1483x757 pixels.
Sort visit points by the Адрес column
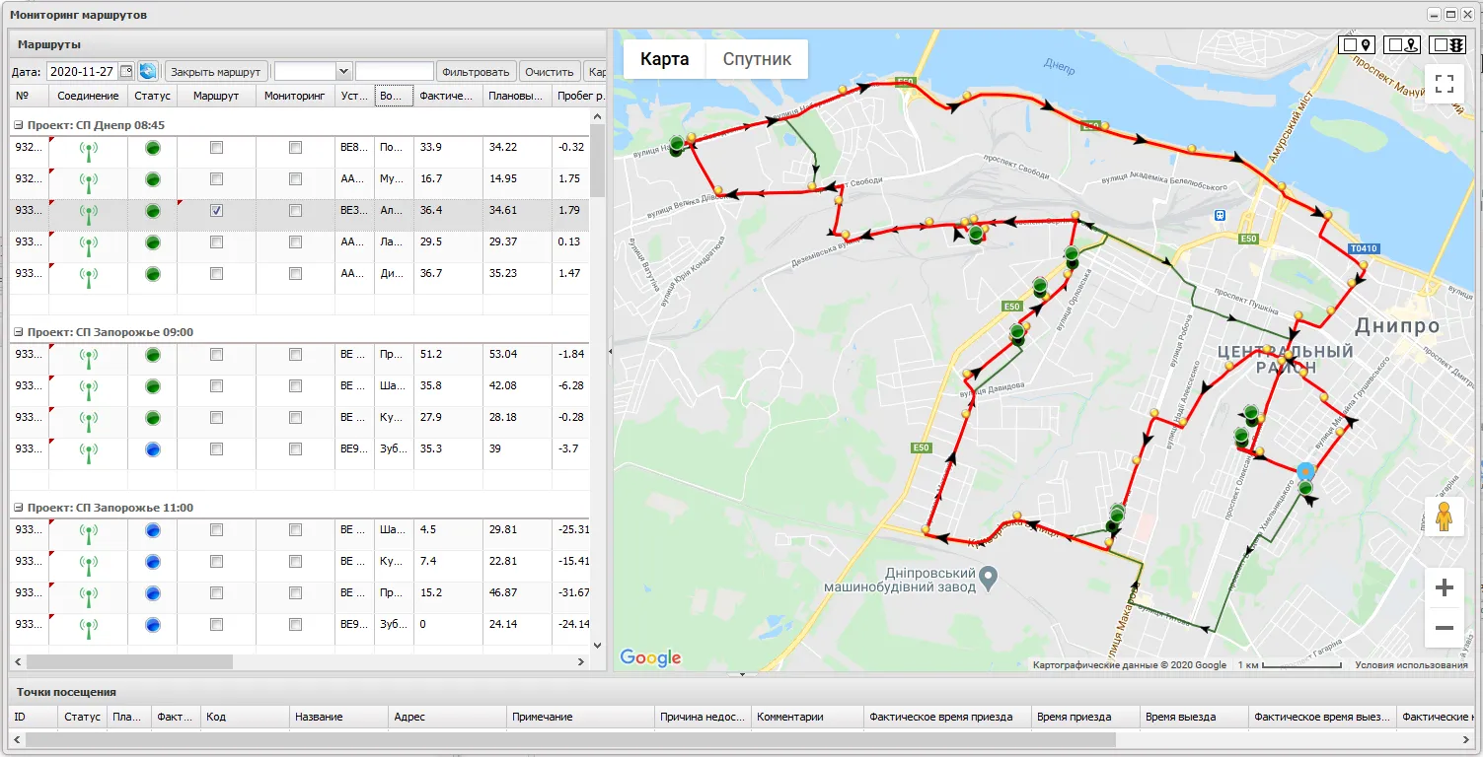pos(447,717)
